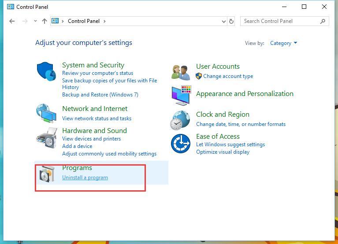
Task: Expand the address bar history dropdown
Action: coord(223,21)
